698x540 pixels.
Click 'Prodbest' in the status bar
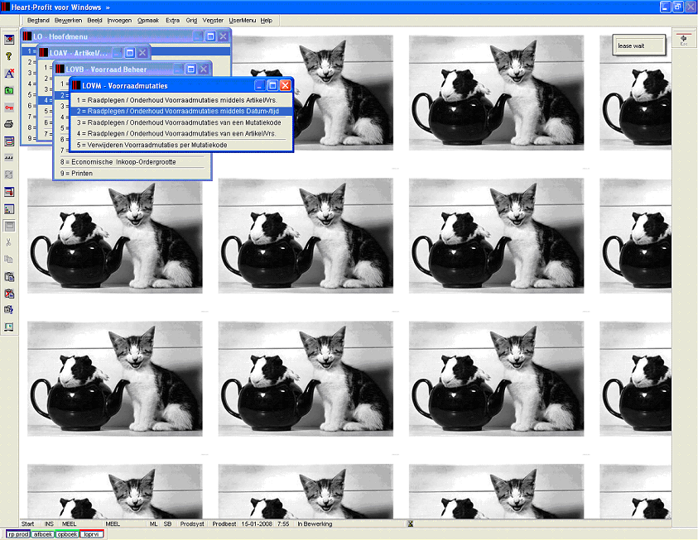224,524
